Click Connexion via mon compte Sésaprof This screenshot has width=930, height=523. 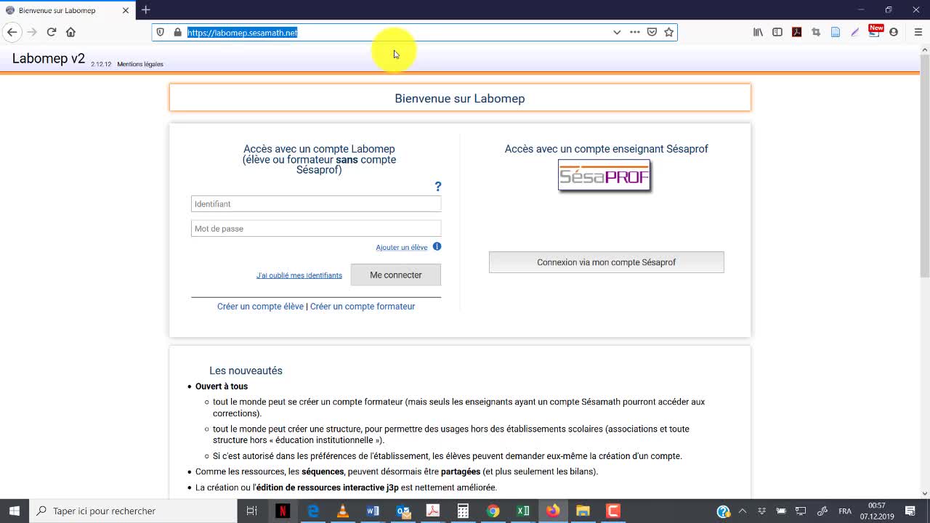[x=606, y=262]
